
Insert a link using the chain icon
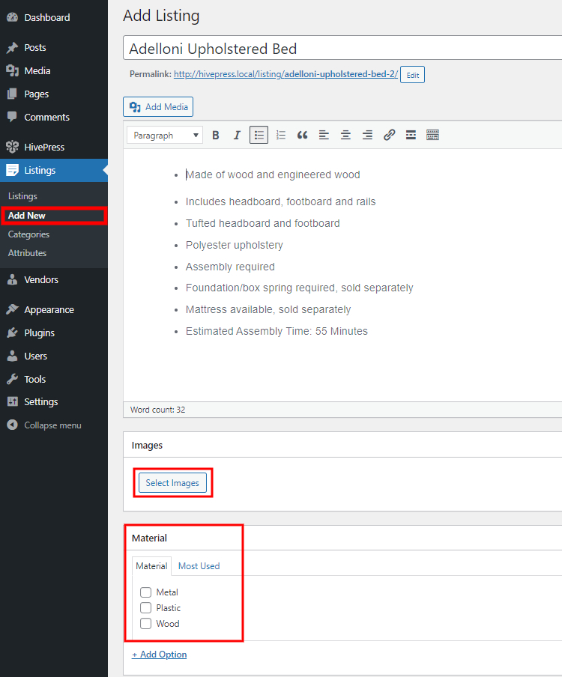coord(389,136)
